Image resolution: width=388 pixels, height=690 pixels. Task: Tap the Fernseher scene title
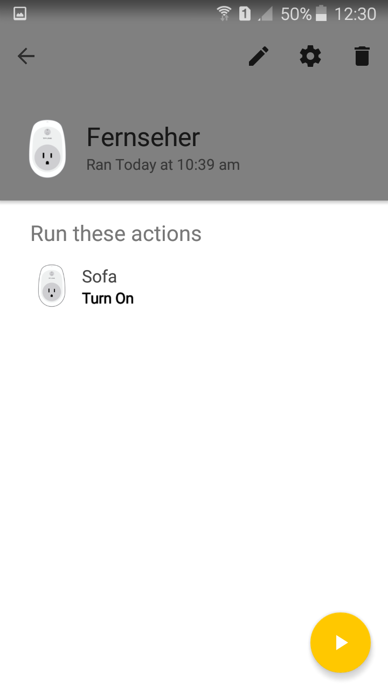[x=143, y=137]
